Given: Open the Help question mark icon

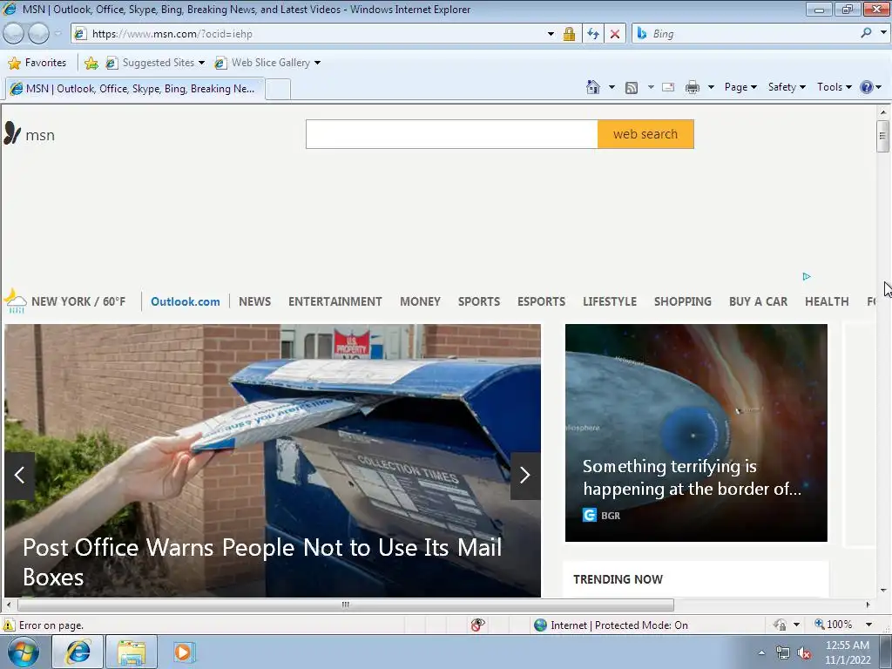Looking at the screenshot, I should (867, 87).
